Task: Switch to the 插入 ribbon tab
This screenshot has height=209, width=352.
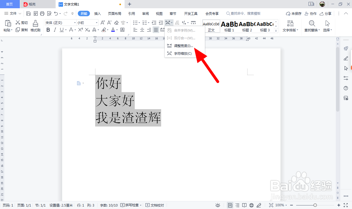Action: click(97, 13)
